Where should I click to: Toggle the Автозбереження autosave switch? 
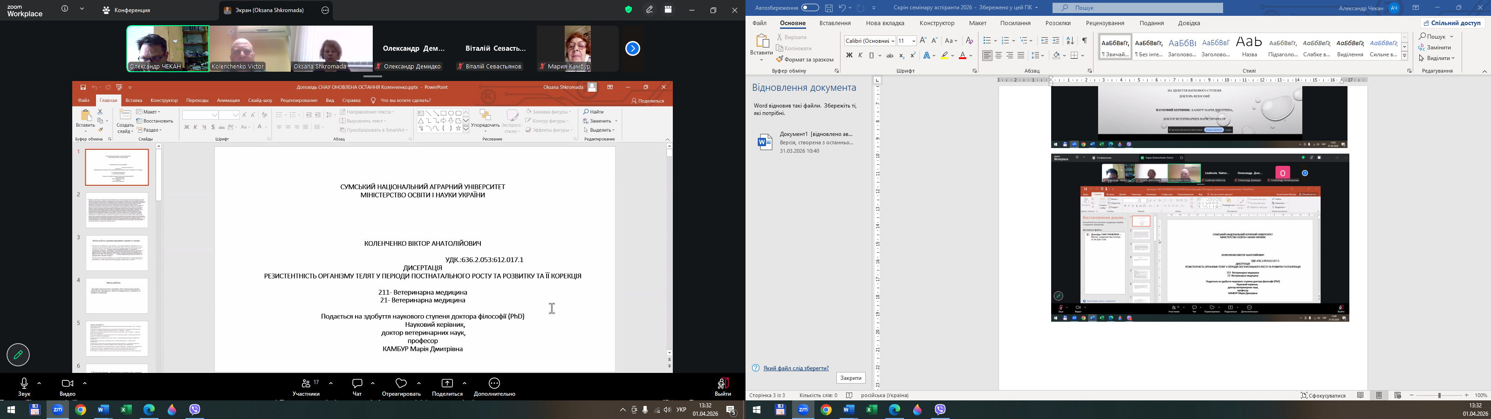pos(810,8)
